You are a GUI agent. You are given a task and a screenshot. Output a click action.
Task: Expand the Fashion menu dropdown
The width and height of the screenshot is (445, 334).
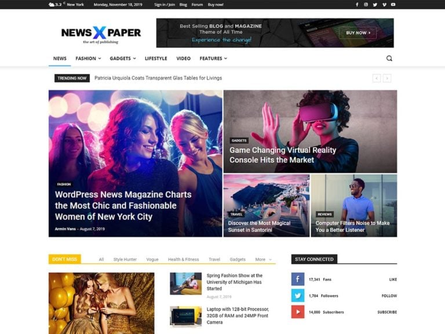pos(88,58)
